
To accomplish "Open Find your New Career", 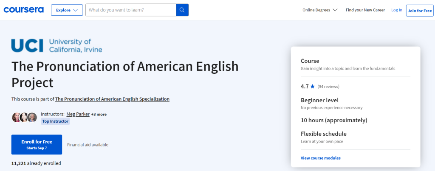I will point(365,10).
